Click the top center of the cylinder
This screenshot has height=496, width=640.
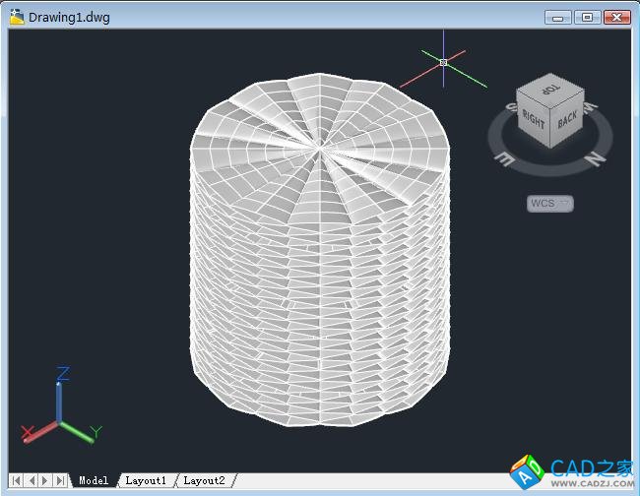coord(321,148)
